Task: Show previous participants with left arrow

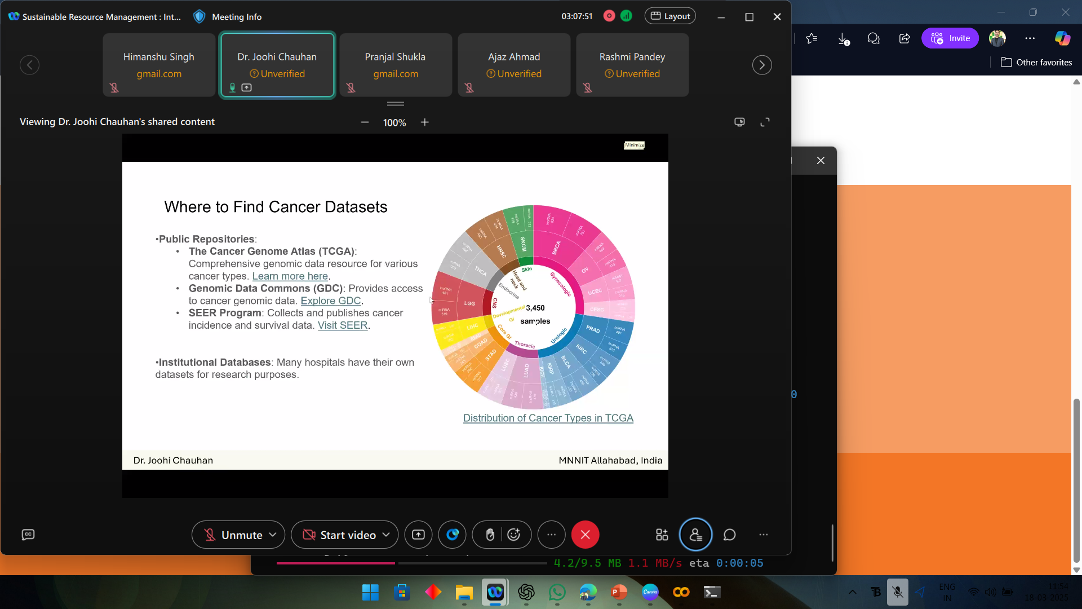Action: [x=29, y=65]
